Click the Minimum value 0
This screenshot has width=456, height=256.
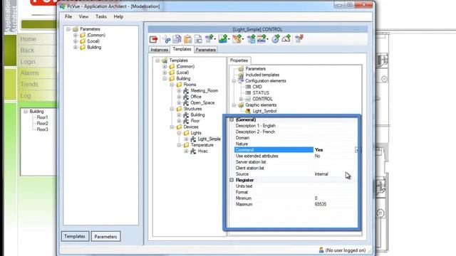click(x=316, y=198)
